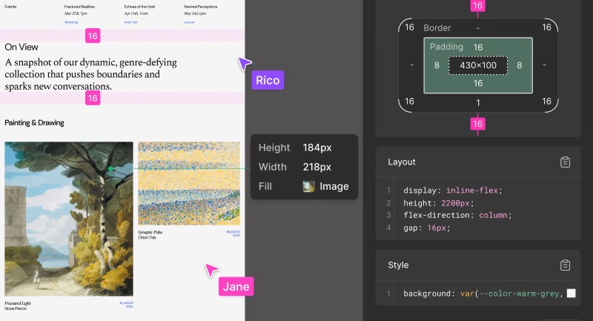Click the pink 16 margin badge above Layout panel
The height and width of the screenshot is (321, 593).
pyautogui.click(x=477, y=124)
